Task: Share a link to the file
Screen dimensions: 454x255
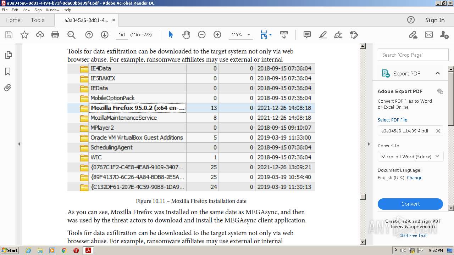Action: pyautogui.click(x=413, y=35)
